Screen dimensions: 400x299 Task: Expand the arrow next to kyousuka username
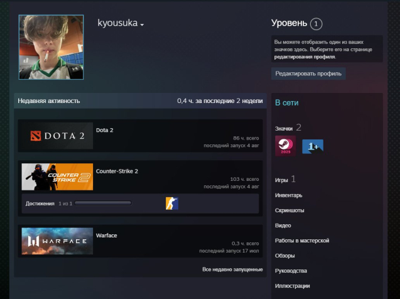142,24
